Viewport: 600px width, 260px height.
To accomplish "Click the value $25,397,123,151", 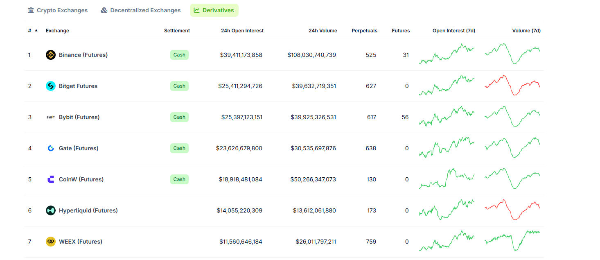I will (x=242, y=117).
